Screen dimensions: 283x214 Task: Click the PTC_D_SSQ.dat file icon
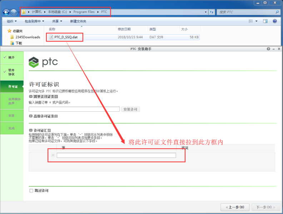[x=51, y=37]
